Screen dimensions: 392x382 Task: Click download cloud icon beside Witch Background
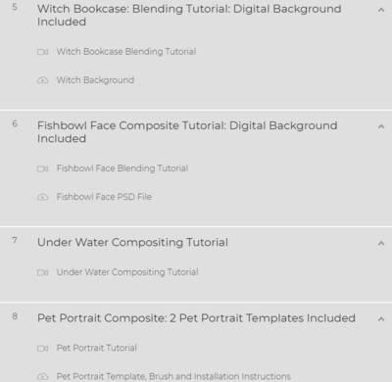pyautogui.click(x=42, y=80)
